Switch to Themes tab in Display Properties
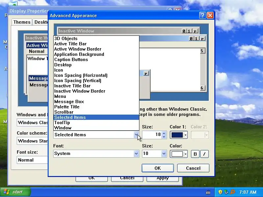This screenshot has width=263, height=197. pos(22,22)
